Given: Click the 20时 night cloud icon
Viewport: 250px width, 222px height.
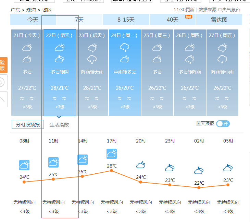Looking at the screenshot, I should tap(141, 165).
